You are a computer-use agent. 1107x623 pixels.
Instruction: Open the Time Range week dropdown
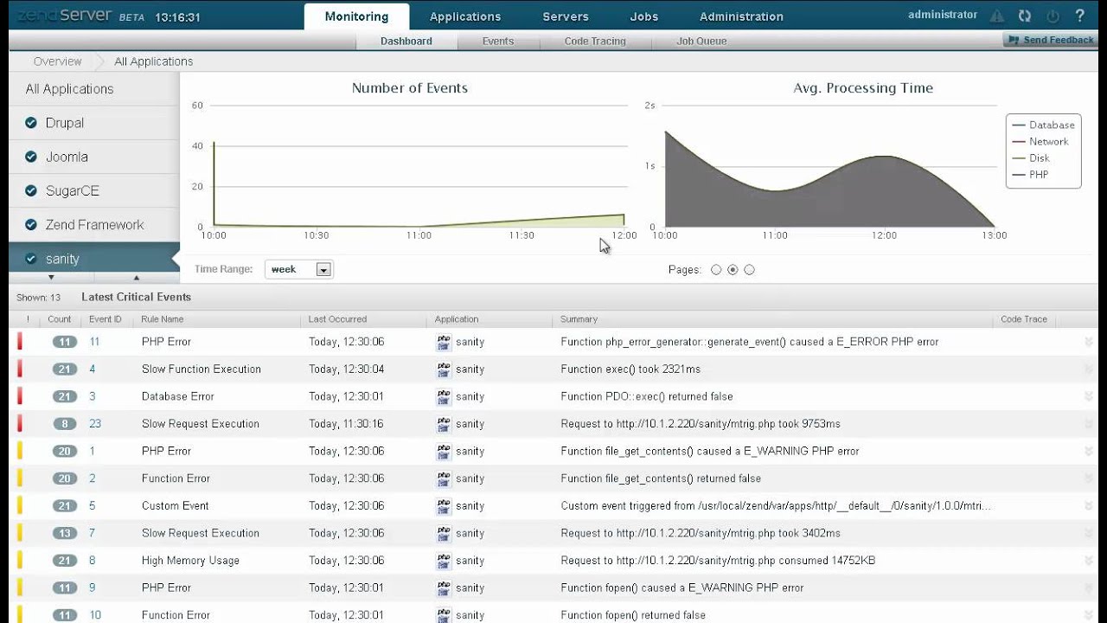coord(298,269)
